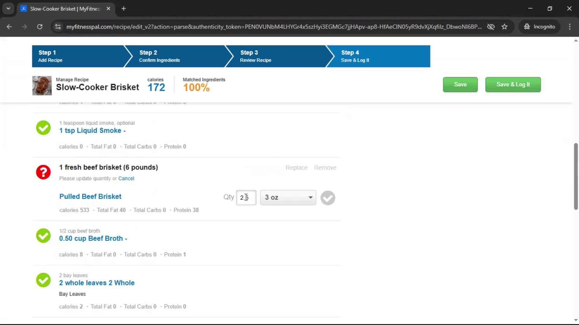
Task: Reload the page
Action: 40,26
